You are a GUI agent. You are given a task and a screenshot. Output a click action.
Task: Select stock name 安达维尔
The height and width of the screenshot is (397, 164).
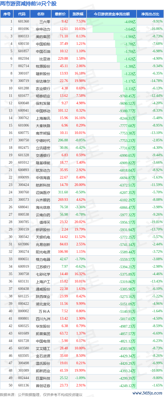[x=43, y=81]
